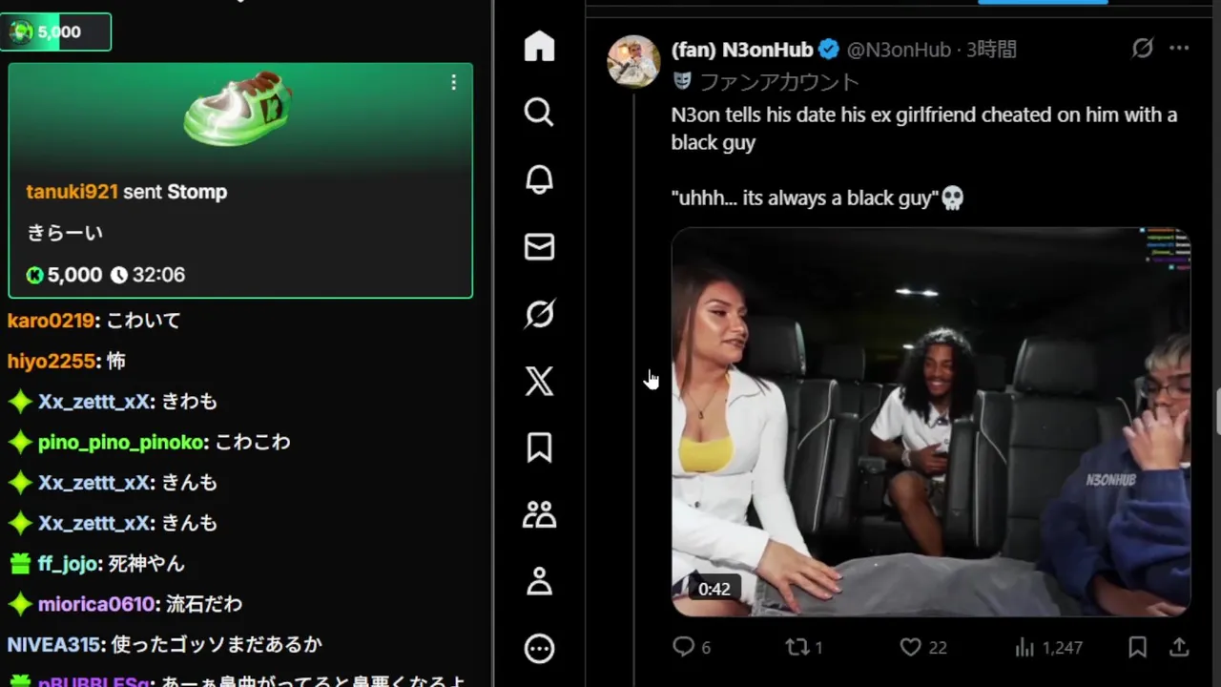This screenshot has height=687, width=1221.
Task: Open the Search icon in sidebar
Action: pyautogui.click(x=539, y=113)
